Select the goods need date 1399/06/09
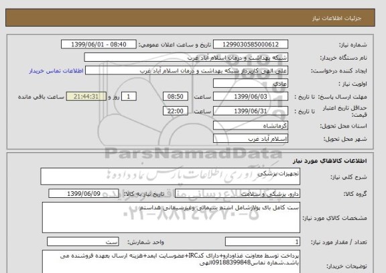The height and width of the screenshot is (273, 386). (x=84, y=193)
